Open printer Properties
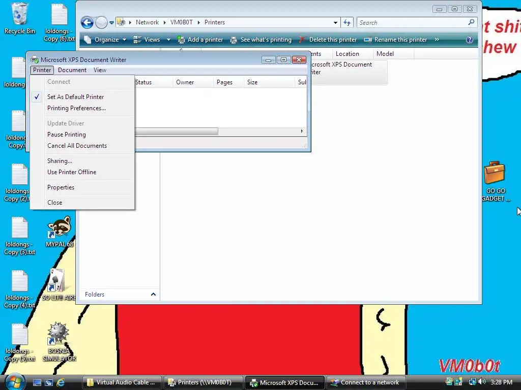The image size is (521, 390). pyautogui.click(x=82, y=187)
